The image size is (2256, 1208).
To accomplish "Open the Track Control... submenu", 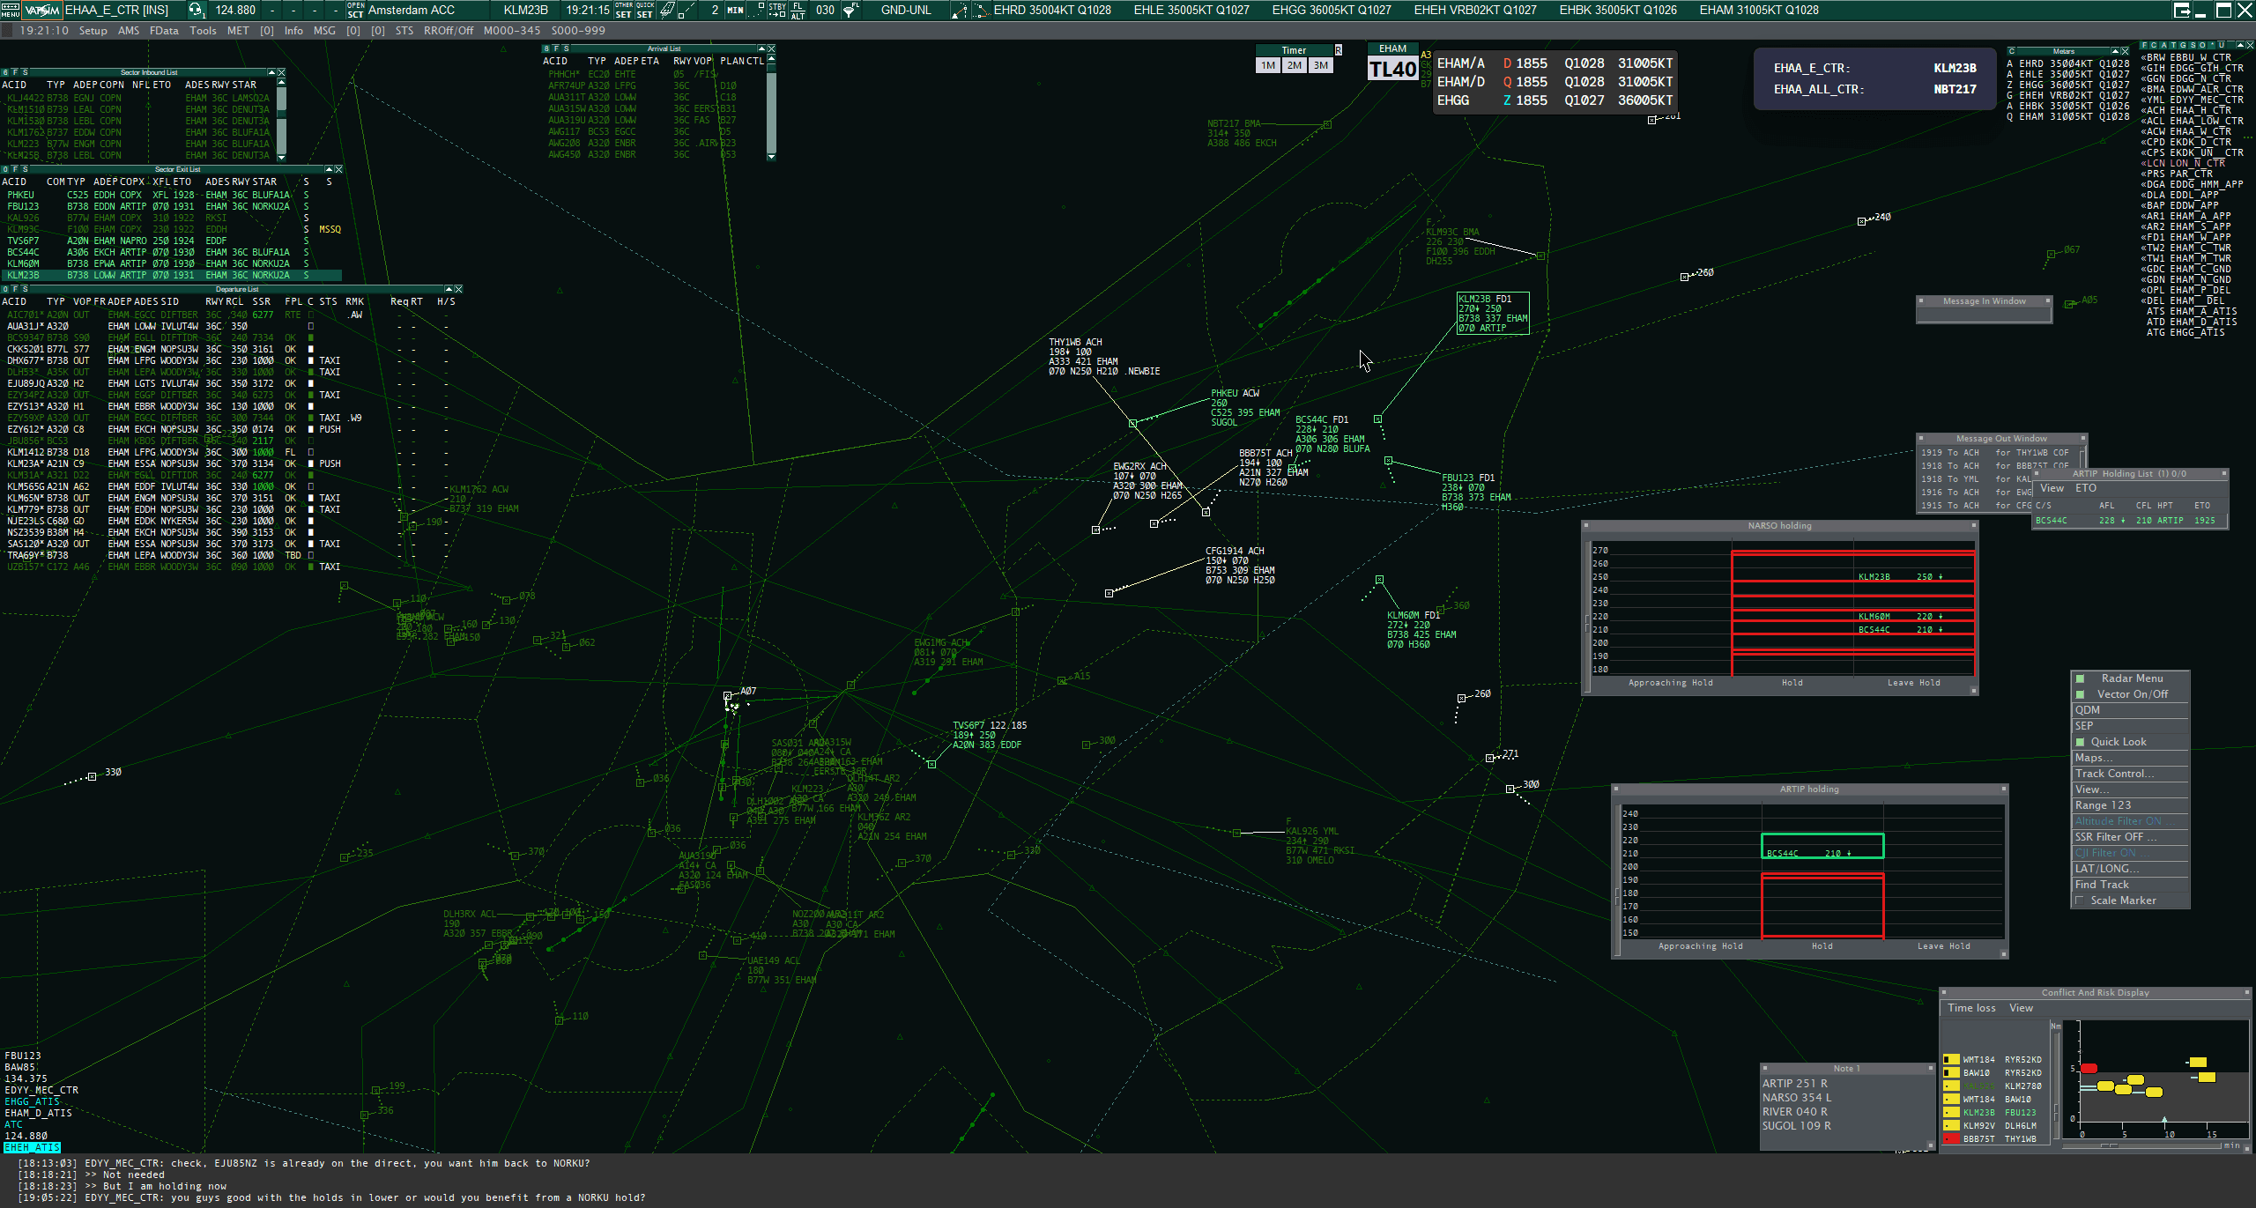I will 2129,774.
